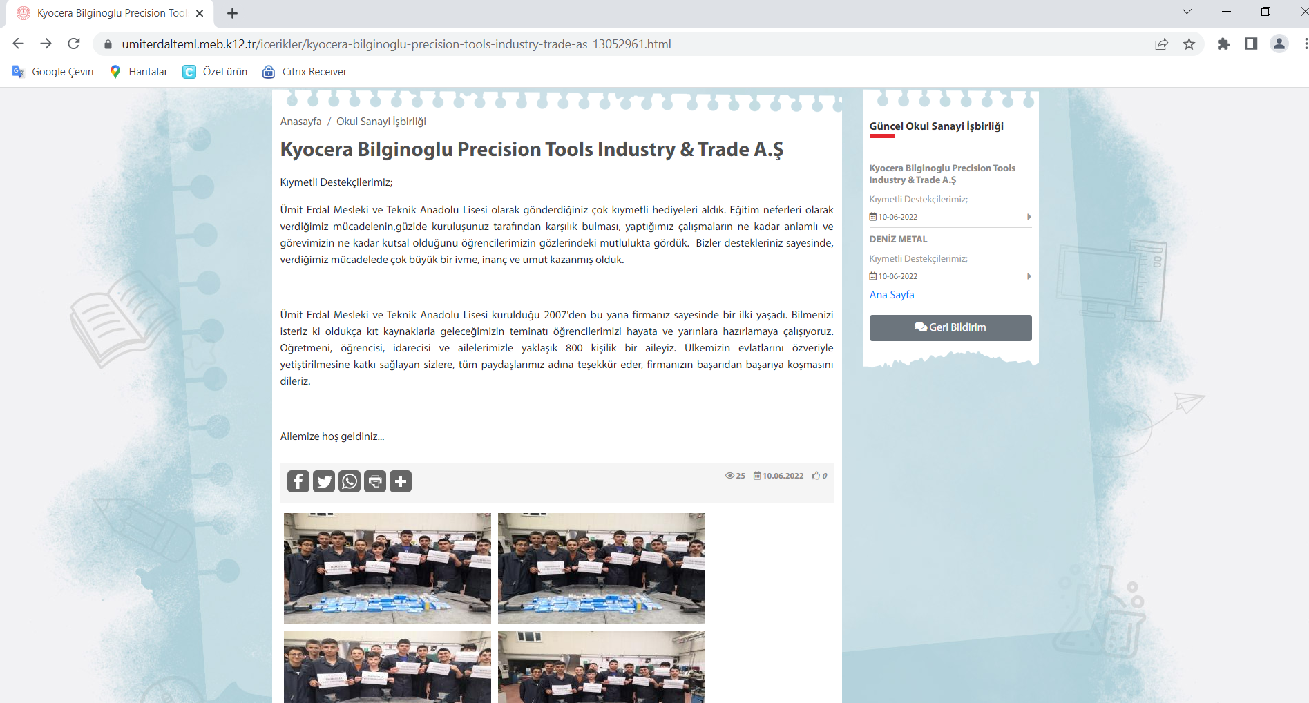1309x703 pixels.
Task: Open Google Çeviri bookmark
Action: pos(53,72)
